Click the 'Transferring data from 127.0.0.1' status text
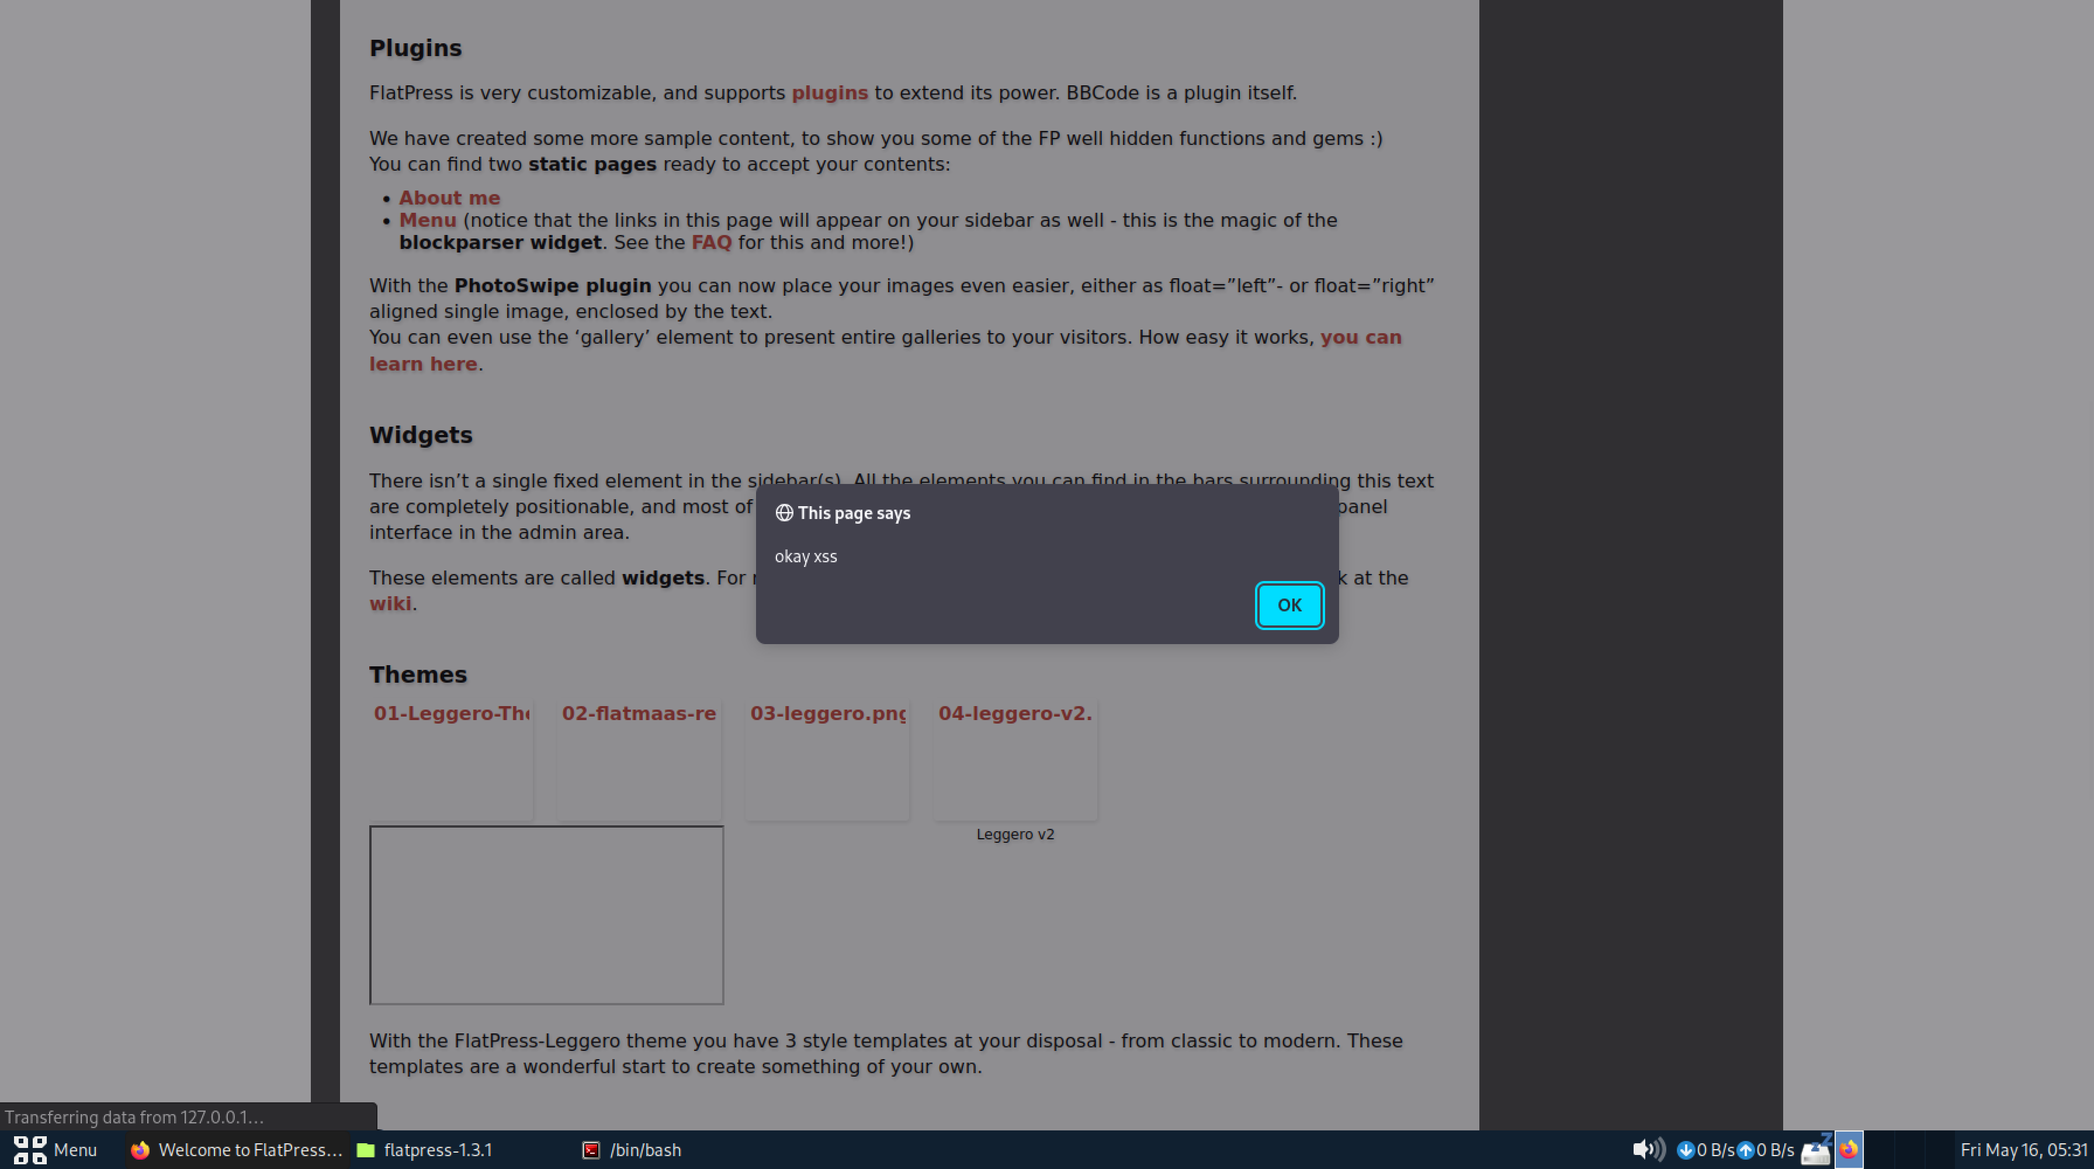Viewport: 2094px width, 1169px height. click(134, 1117)
